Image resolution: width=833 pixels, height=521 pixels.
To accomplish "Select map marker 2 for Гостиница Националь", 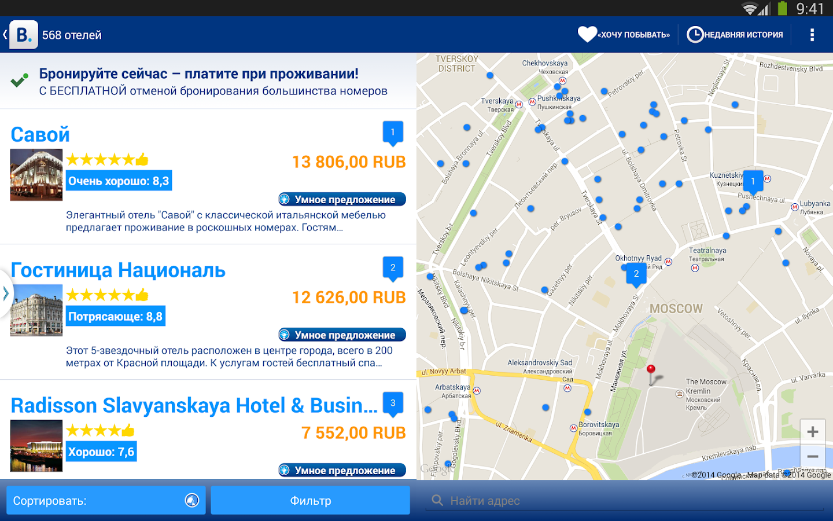I will pyautogui.click(x=635, y=272).
